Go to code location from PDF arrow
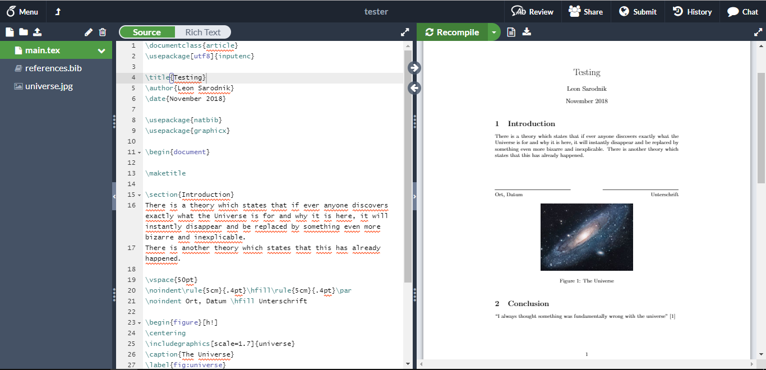Viewport: 766px width, 370px height. [414, 88]
